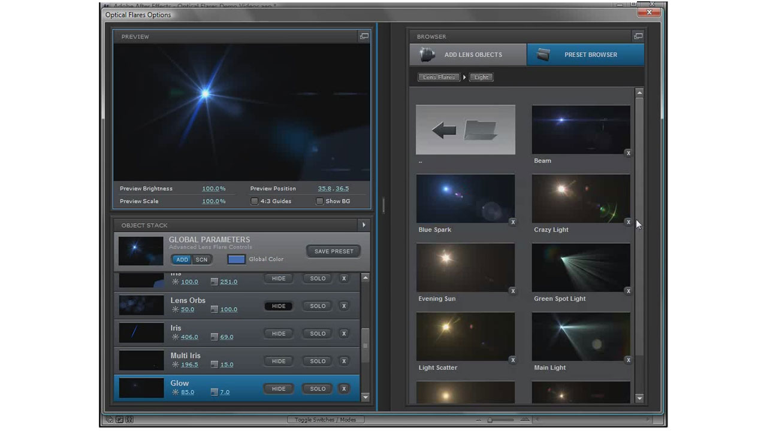Pop out the Preview panel with its window icon
Viewport: 767px width, 431px height.
(364, 36)
